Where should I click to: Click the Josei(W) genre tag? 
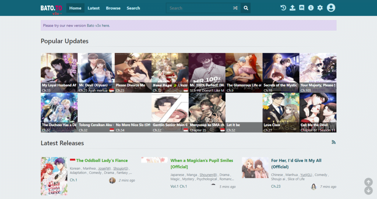point(104,168)
